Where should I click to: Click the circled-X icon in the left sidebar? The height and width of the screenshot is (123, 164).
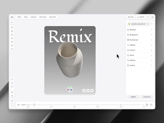coord(12,45)
